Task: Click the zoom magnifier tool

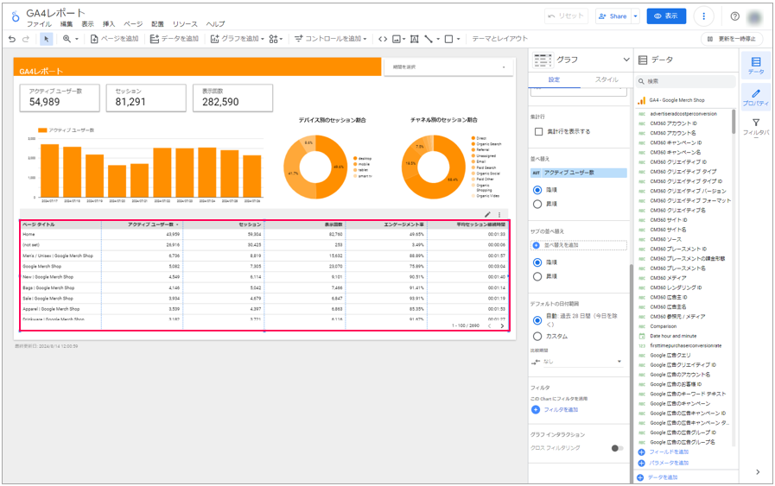Action: pyautogui.click(x=67, y=39)
